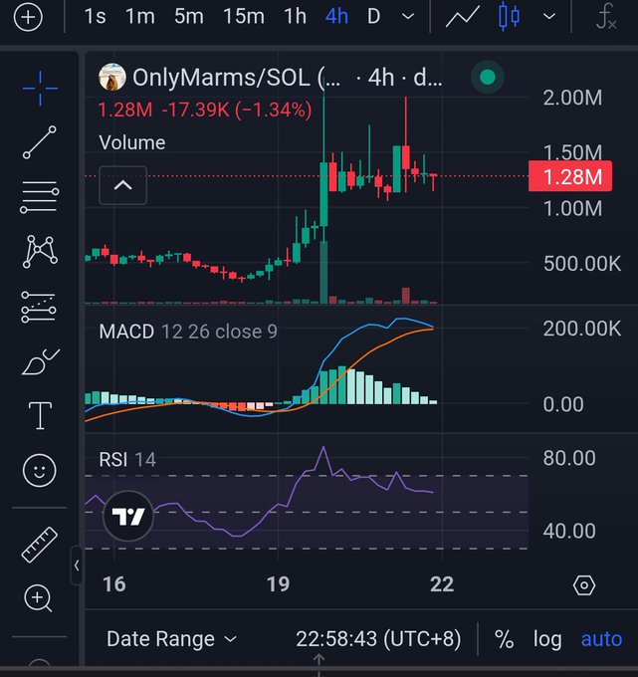Image resolution: width=638 pixels, height=677 pixels.
Task: Open the Date Range dropdown
Action: (x=171, y=639)
